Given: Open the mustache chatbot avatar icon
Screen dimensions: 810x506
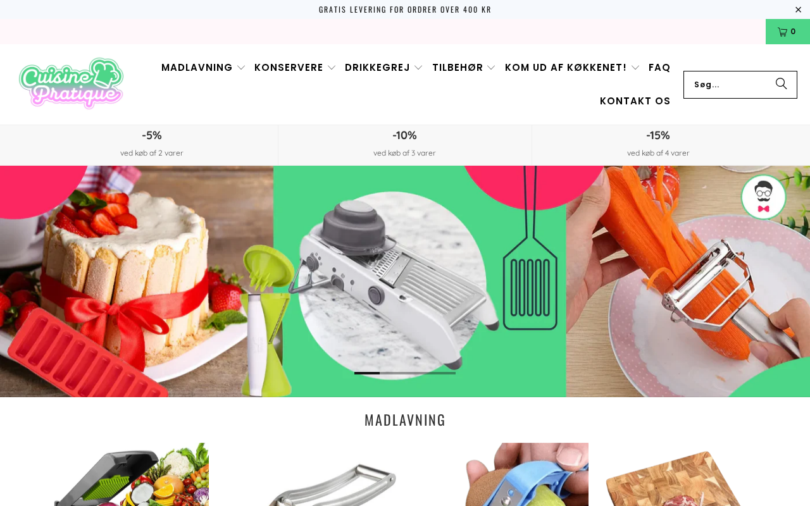Looking at the screenshot, I should [x=764, y=197].
